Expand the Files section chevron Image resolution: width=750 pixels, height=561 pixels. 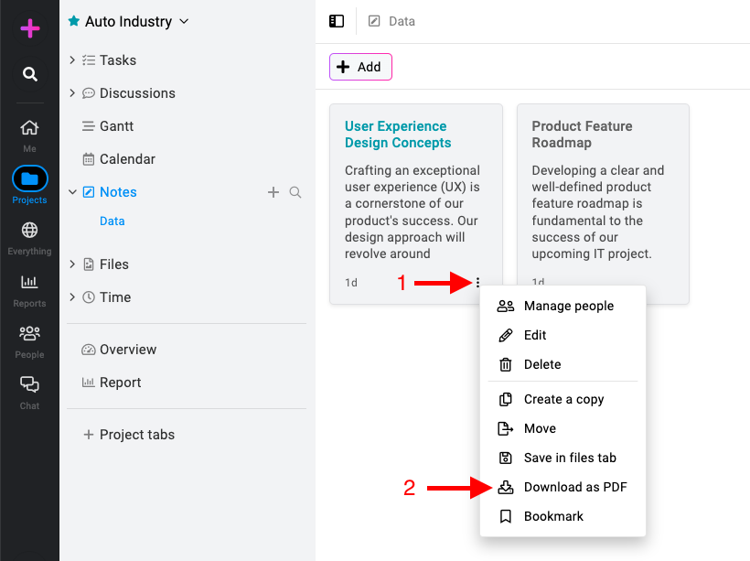pos(72,264)
